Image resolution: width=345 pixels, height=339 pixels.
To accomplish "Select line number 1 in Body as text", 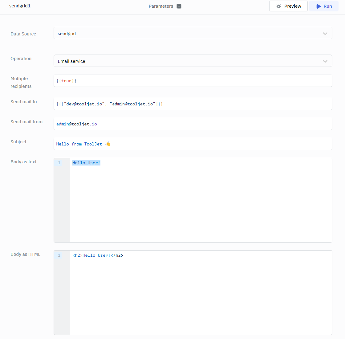I will tap(59, 163).
